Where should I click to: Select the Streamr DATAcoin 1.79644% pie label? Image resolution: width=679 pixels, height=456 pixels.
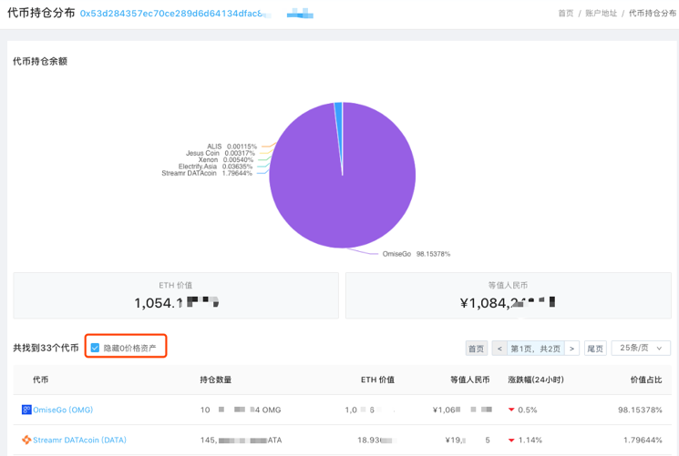click(x=207, y=173)
